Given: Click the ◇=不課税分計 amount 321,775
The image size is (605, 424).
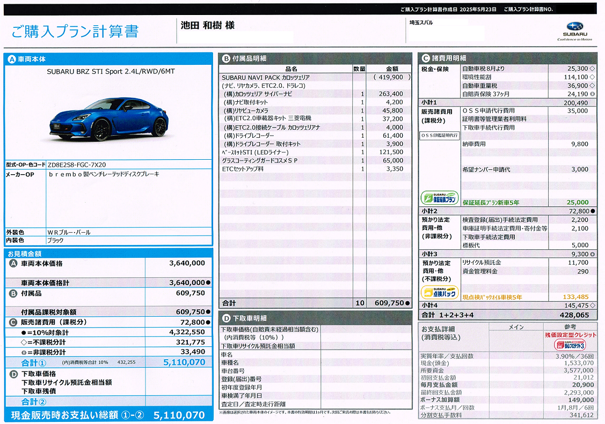Looking at the screenshot, I should pyautogui.click(x=190, y=342).
